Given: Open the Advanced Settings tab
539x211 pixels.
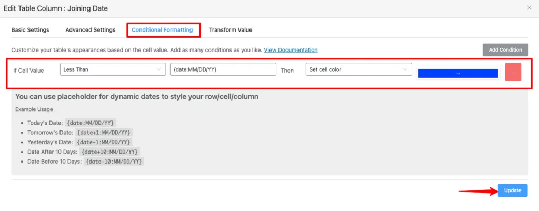Looking at the screenshot, I should (x=91, y=30).
